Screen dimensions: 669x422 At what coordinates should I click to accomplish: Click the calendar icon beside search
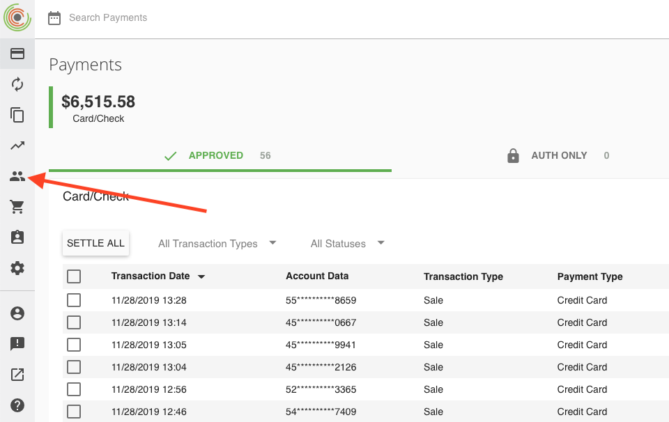(54, 18)
